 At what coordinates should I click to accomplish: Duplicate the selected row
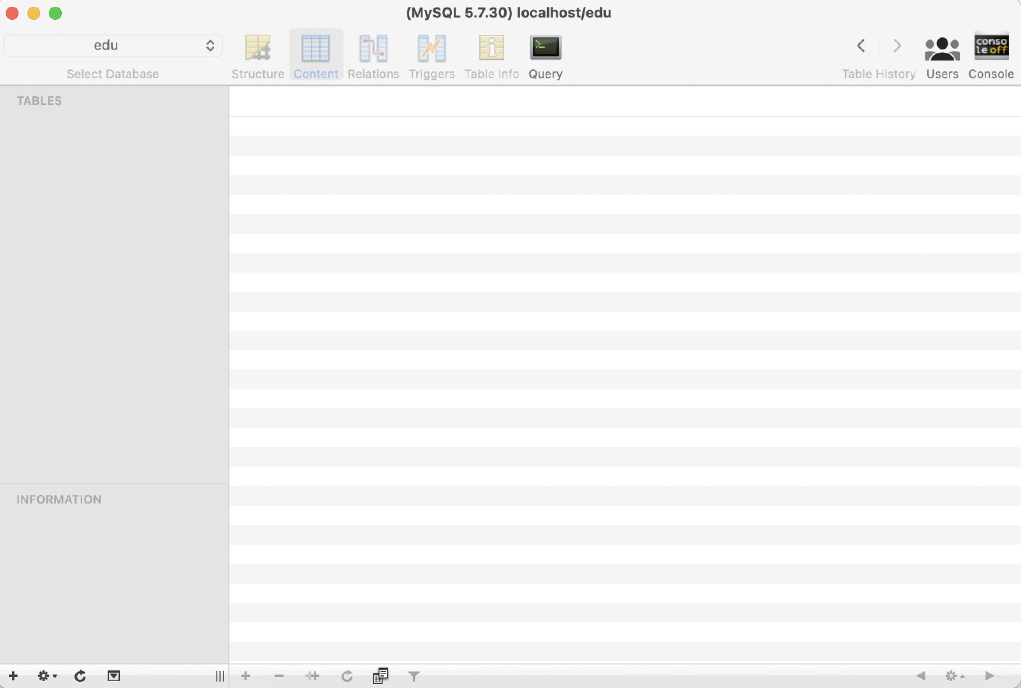[x=312, y=676]
